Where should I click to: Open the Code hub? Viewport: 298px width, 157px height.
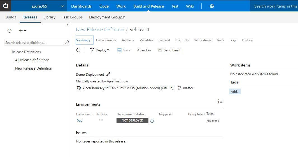click(104, 6)
